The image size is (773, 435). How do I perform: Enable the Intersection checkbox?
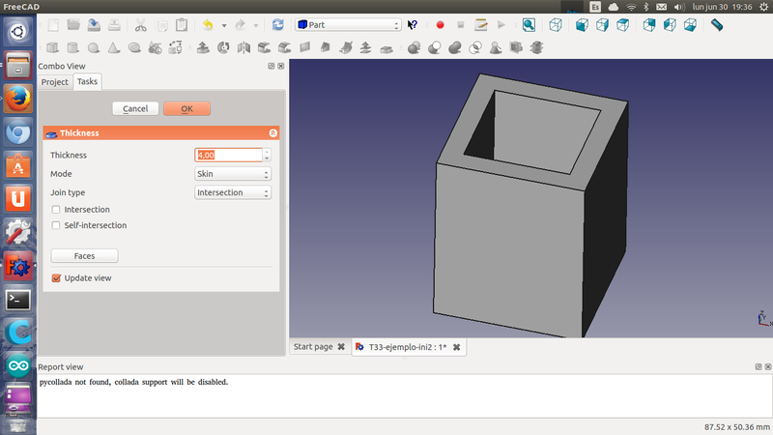point(56,209)
